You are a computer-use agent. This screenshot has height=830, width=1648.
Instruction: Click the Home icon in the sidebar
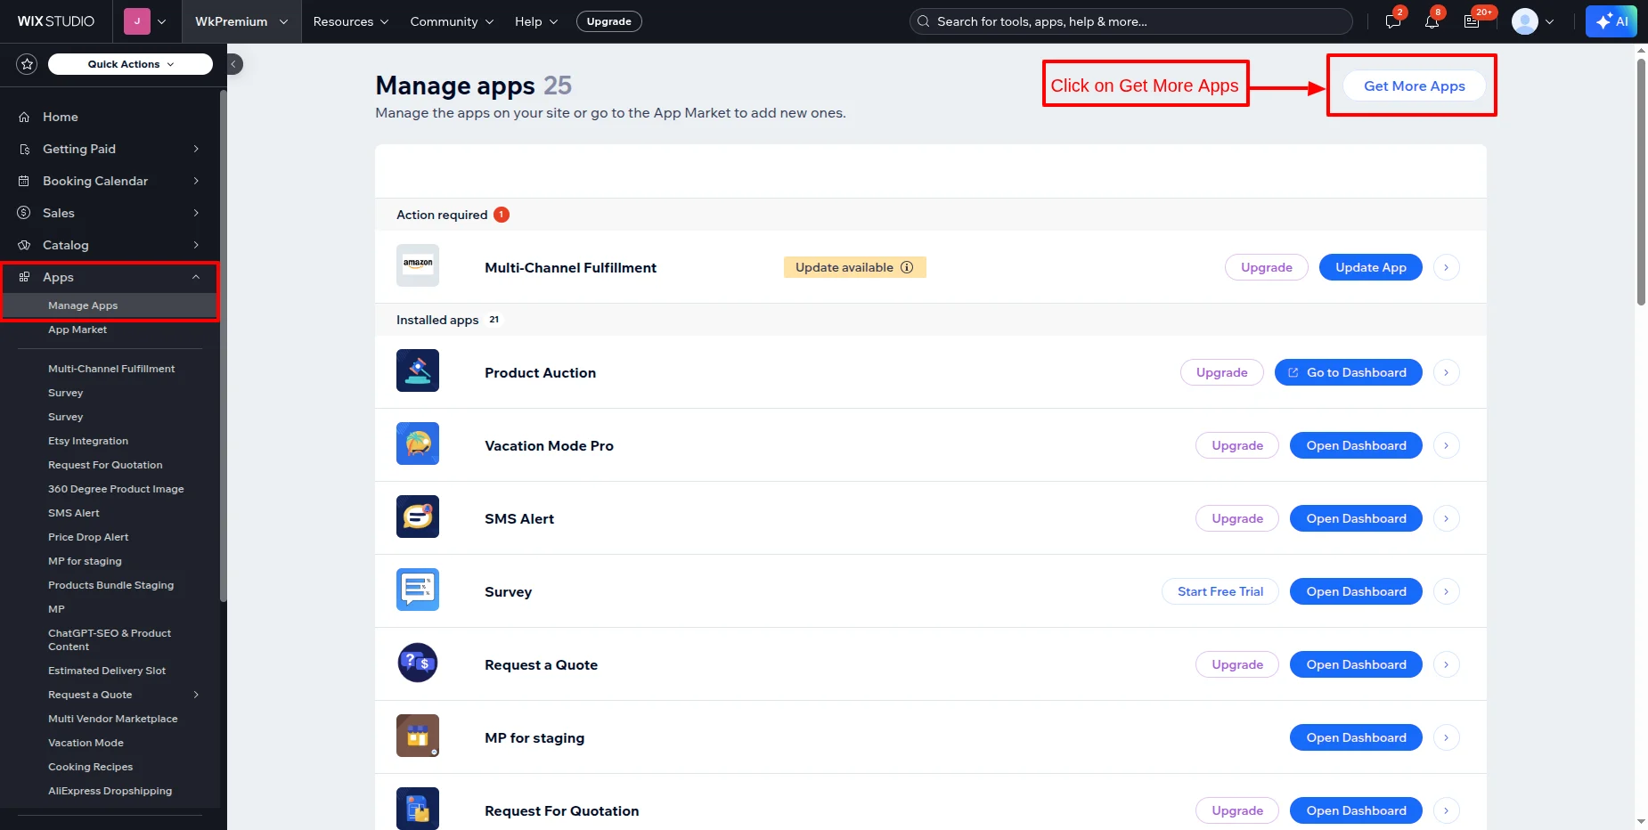(x=24, y=117)
